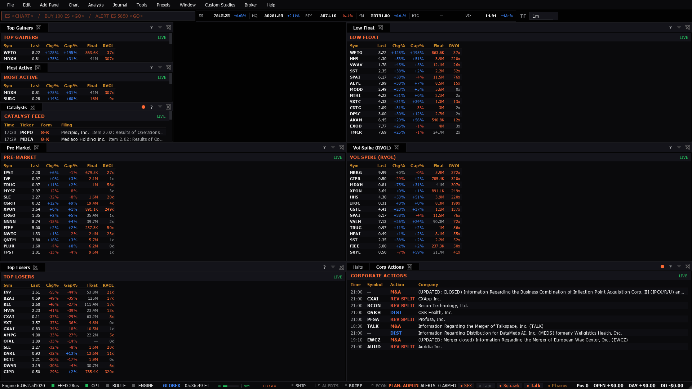Screen dimensions: 692x389
Task: Toggle the Pharos switch
Action: [x=558, y=385]
